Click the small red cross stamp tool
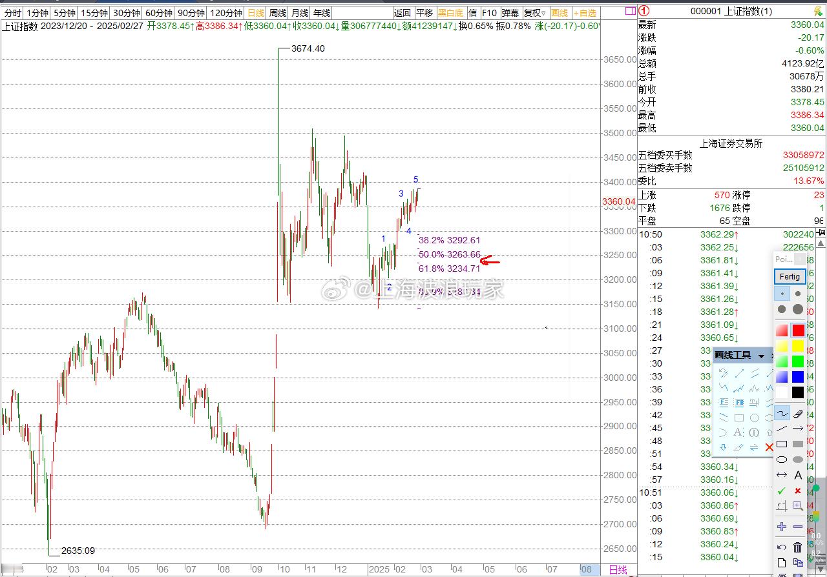 point(798,491)
